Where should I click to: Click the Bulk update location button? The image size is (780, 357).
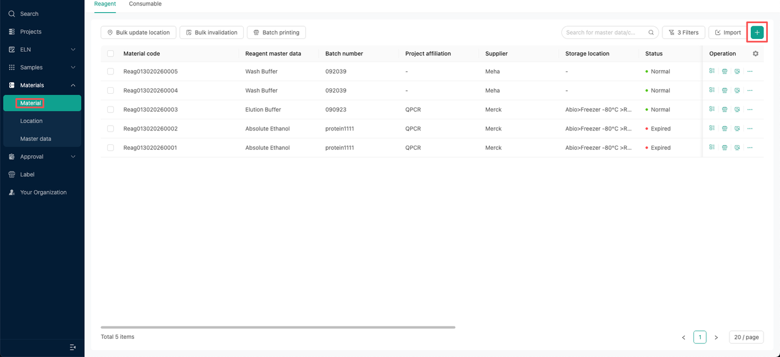point(138,32)
